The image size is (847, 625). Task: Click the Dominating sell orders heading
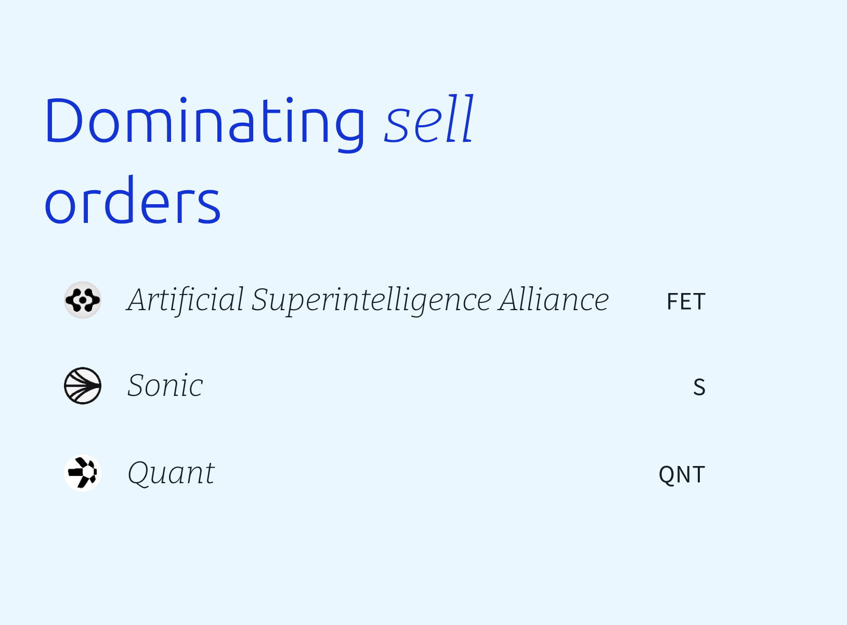coord(259,161)
